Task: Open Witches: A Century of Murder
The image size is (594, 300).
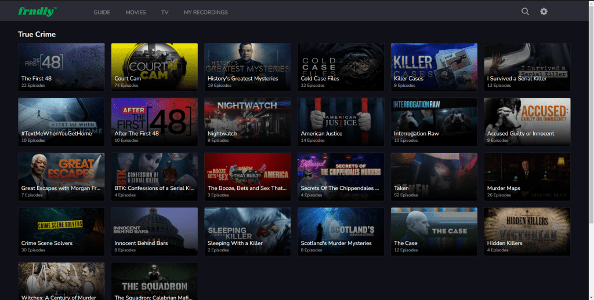Action: pos(61,281)
